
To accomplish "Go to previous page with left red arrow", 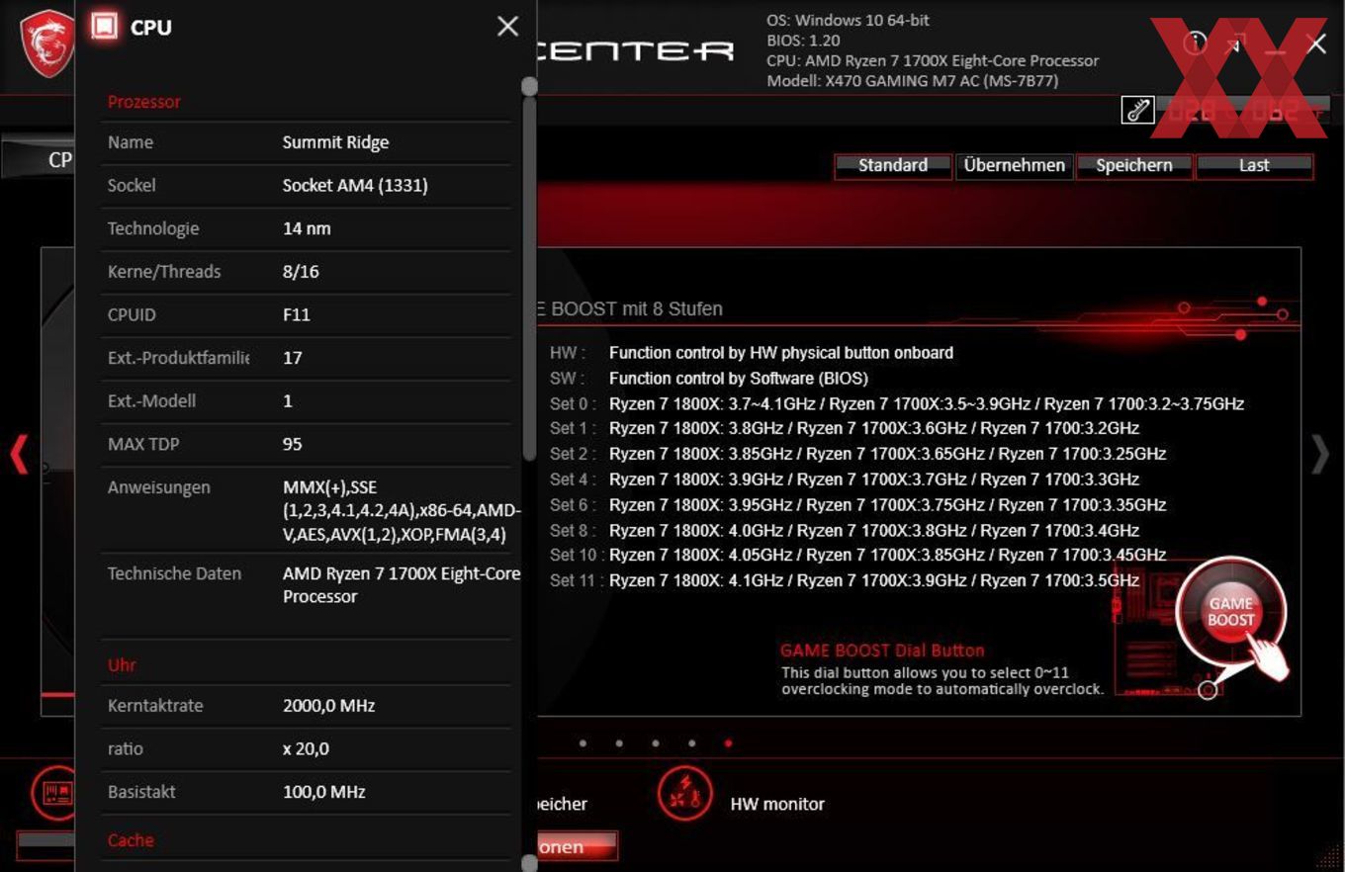I will pyautogui.click(x=19, y=455).
